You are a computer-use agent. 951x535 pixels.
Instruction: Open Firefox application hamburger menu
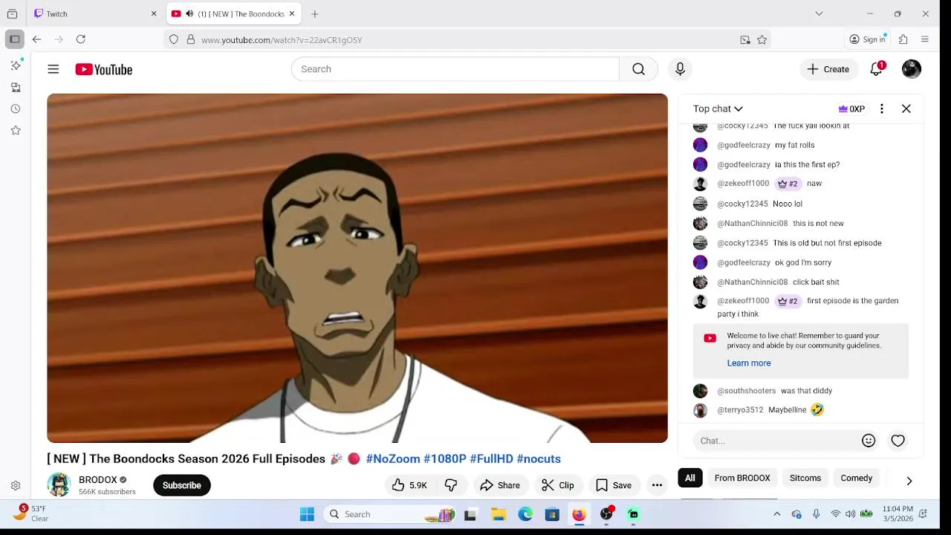pos(925,39)
